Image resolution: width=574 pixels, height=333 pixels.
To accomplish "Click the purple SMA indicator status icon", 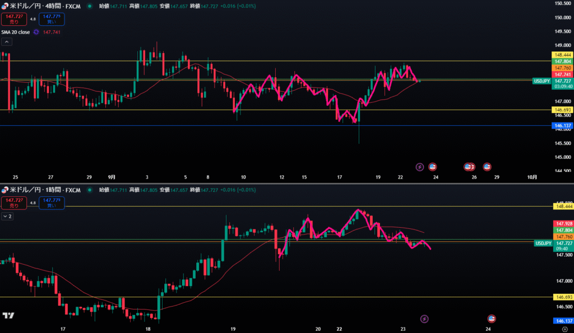I will click(36, 32).
